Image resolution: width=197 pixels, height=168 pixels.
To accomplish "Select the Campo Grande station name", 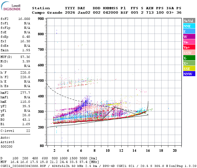I will (47, 13).
